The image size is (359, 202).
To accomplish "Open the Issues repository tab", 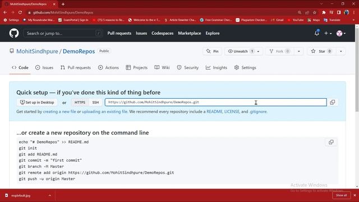I will tap(44, 67).
